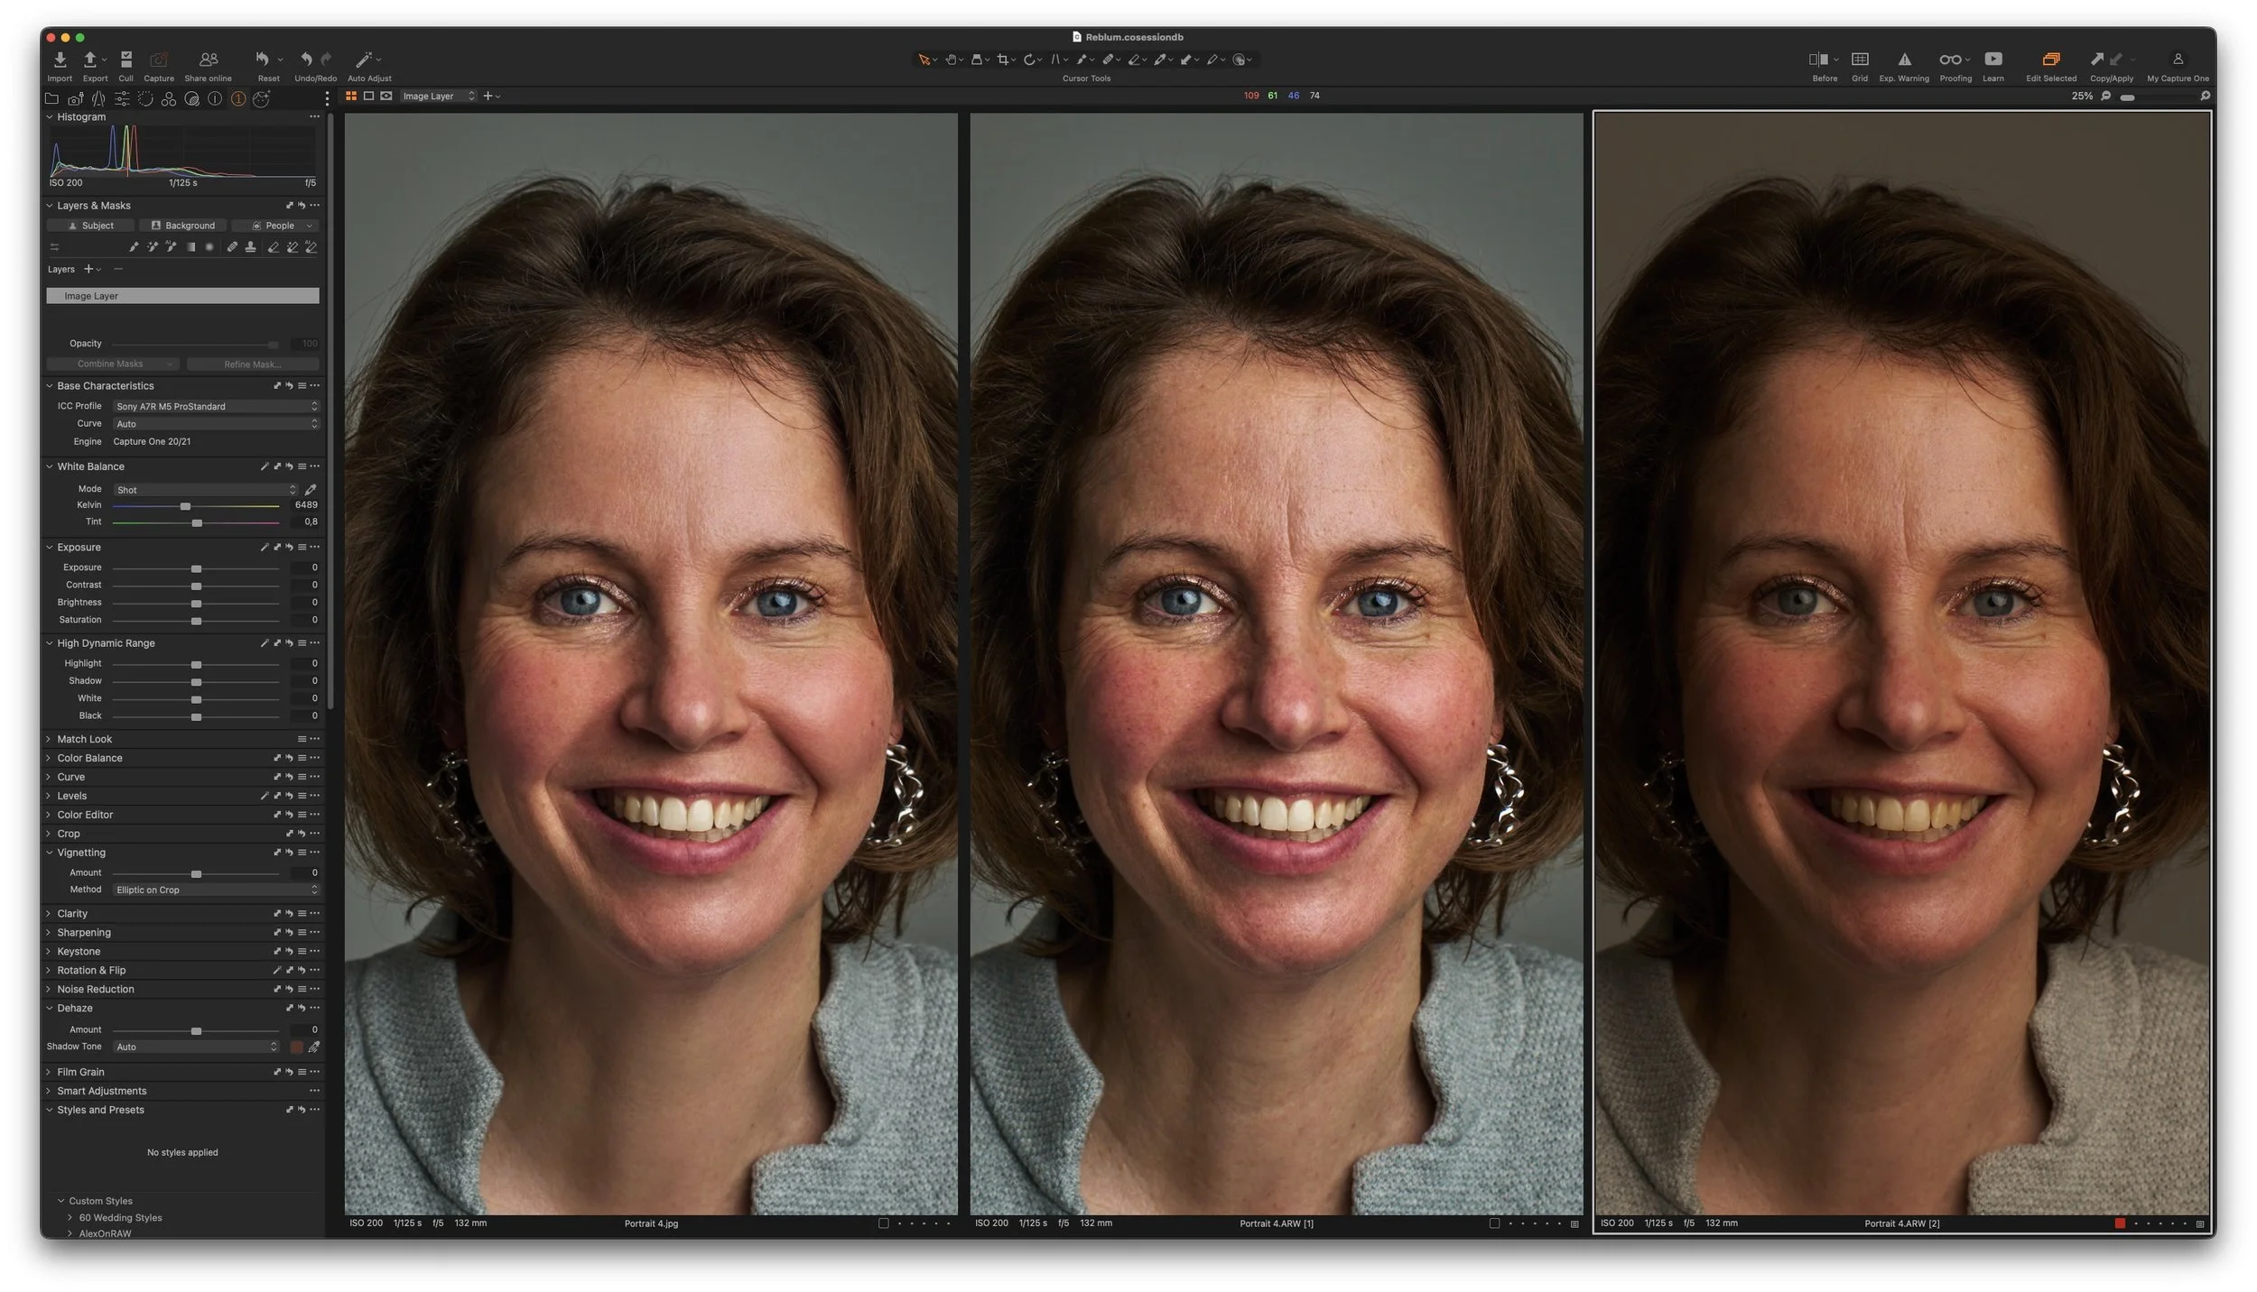The height and width of the screenshot is (1292, 2257).
Task: Click the Import icon in toolbar
Action: coord(60,60)
